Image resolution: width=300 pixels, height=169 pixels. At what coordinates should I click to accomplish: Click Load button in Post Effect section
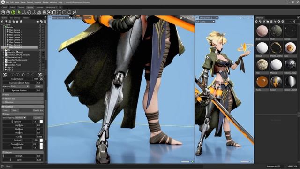pos(6,110)
